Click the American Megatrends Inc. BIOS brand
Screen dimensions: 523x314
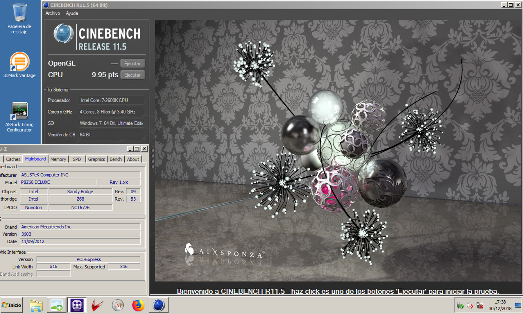pos(80,227)
